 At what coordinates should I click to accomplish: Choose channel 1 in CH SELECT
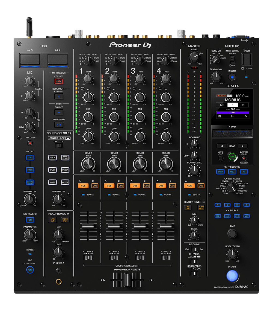tap(218, 205)
